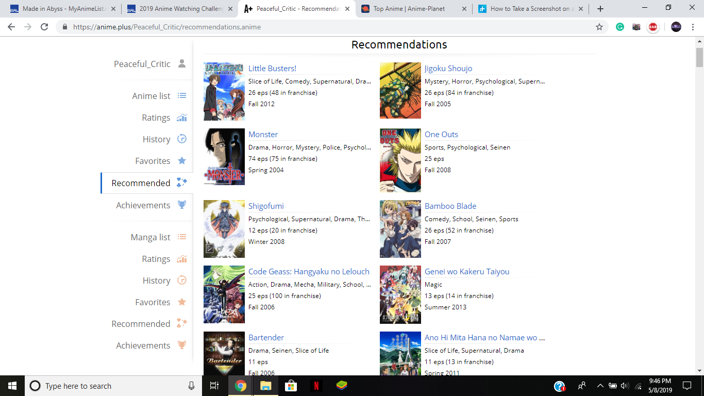This screenshot has height=396, width=704.
Task: Open the manga History sidebar item
Action: pos(157,280)
